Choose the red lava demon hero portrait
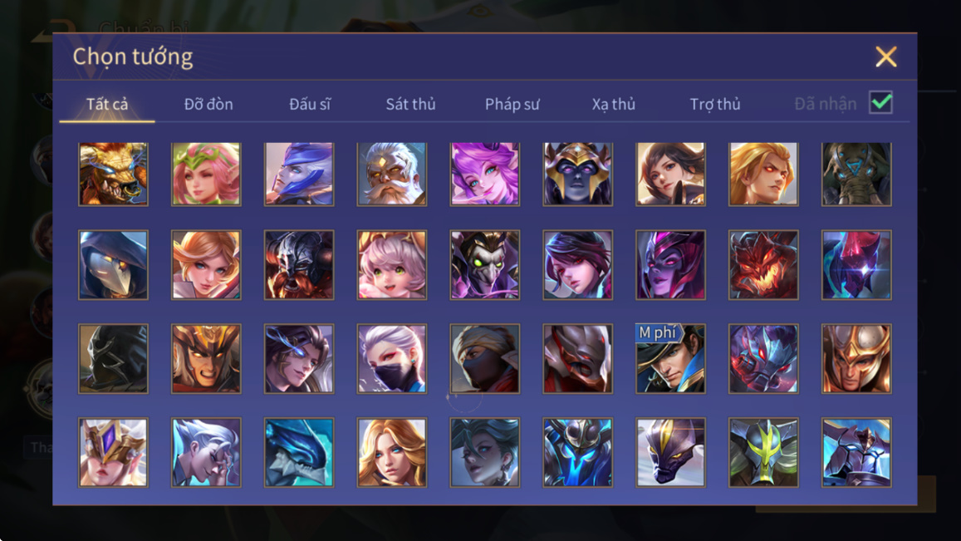The image size is (961, 541). coord(763,265)
